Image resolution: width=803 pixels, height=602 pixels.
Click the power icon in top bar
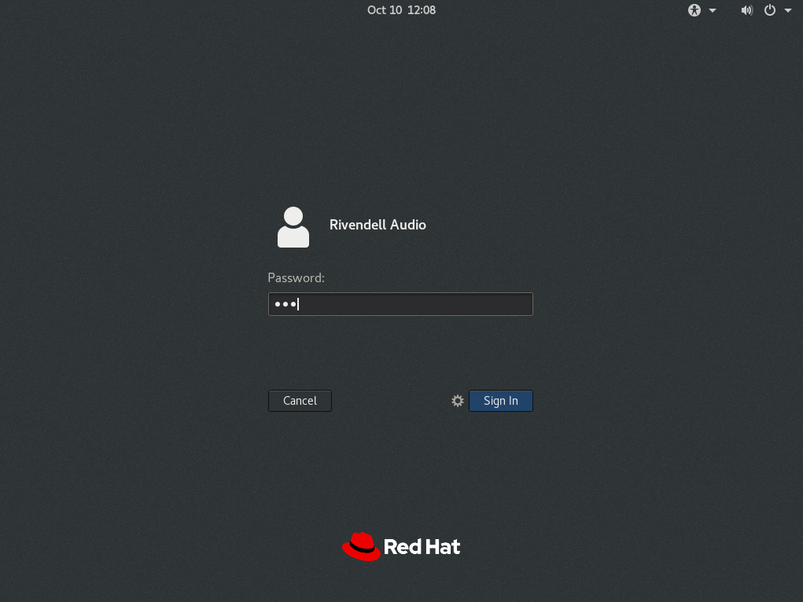(770, 10)
